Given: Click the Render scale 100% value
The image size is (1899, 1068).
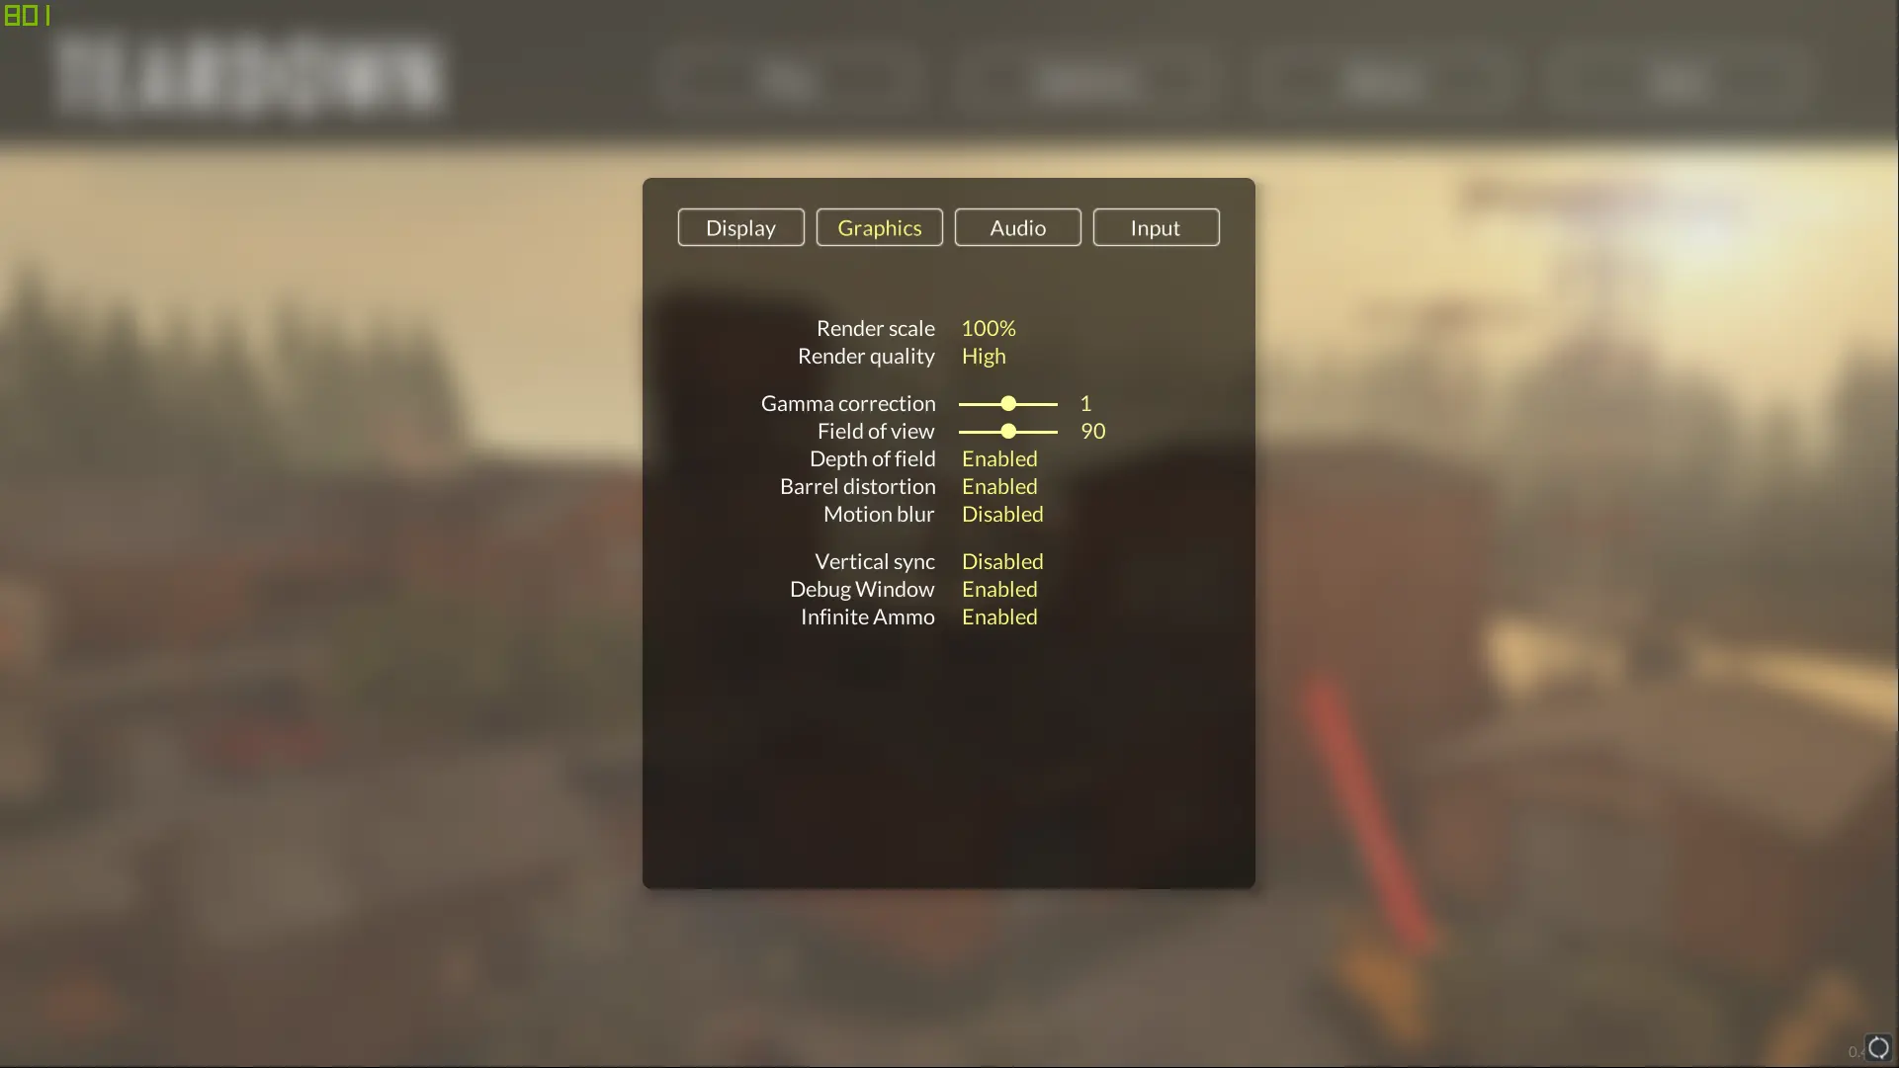Looking at the screenshot, I should point(989,327).
